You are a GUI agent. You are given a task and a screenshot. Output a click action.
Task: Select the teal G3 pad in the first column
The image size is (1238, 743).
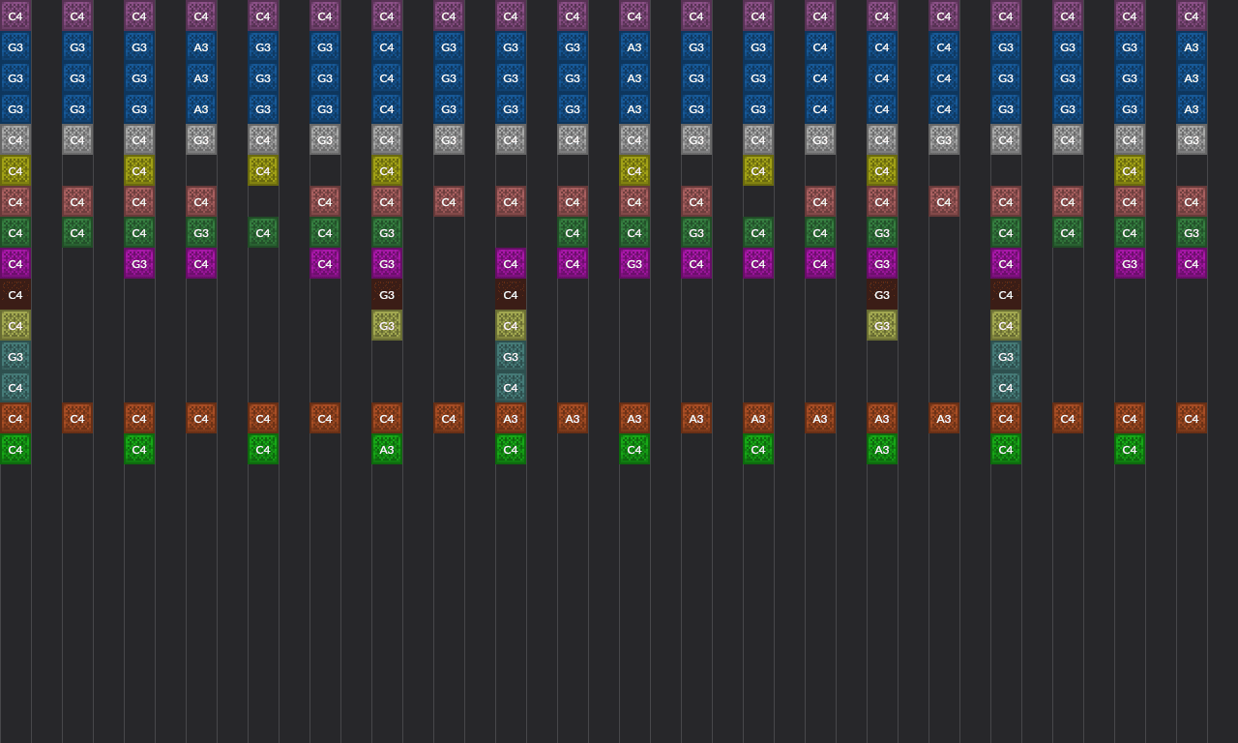pos(15,357)
